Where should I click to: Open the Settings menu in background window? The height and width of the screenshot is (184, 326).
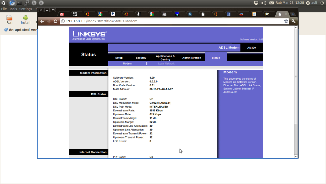(25, 9)
